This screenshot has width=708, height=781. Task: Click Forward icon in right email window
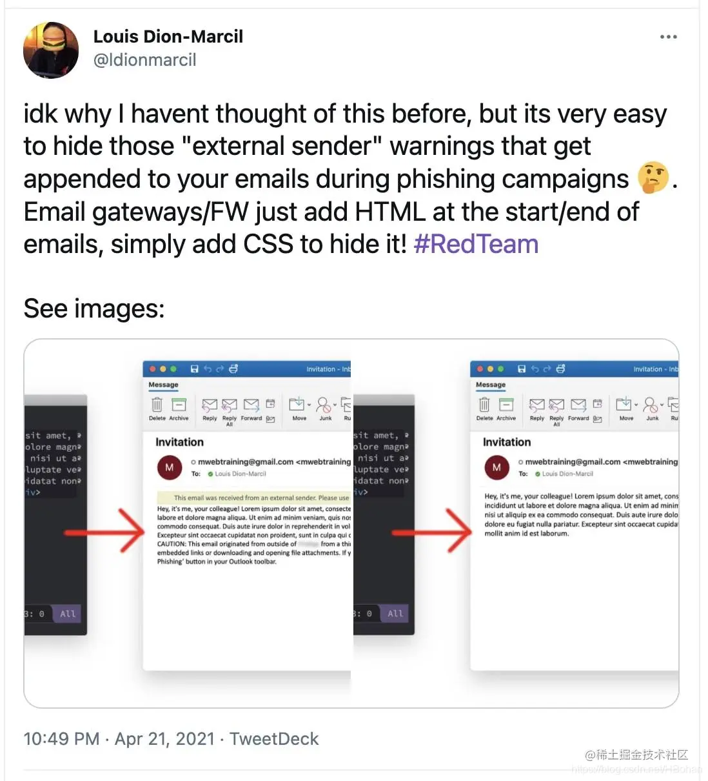(x=579, y=405)
